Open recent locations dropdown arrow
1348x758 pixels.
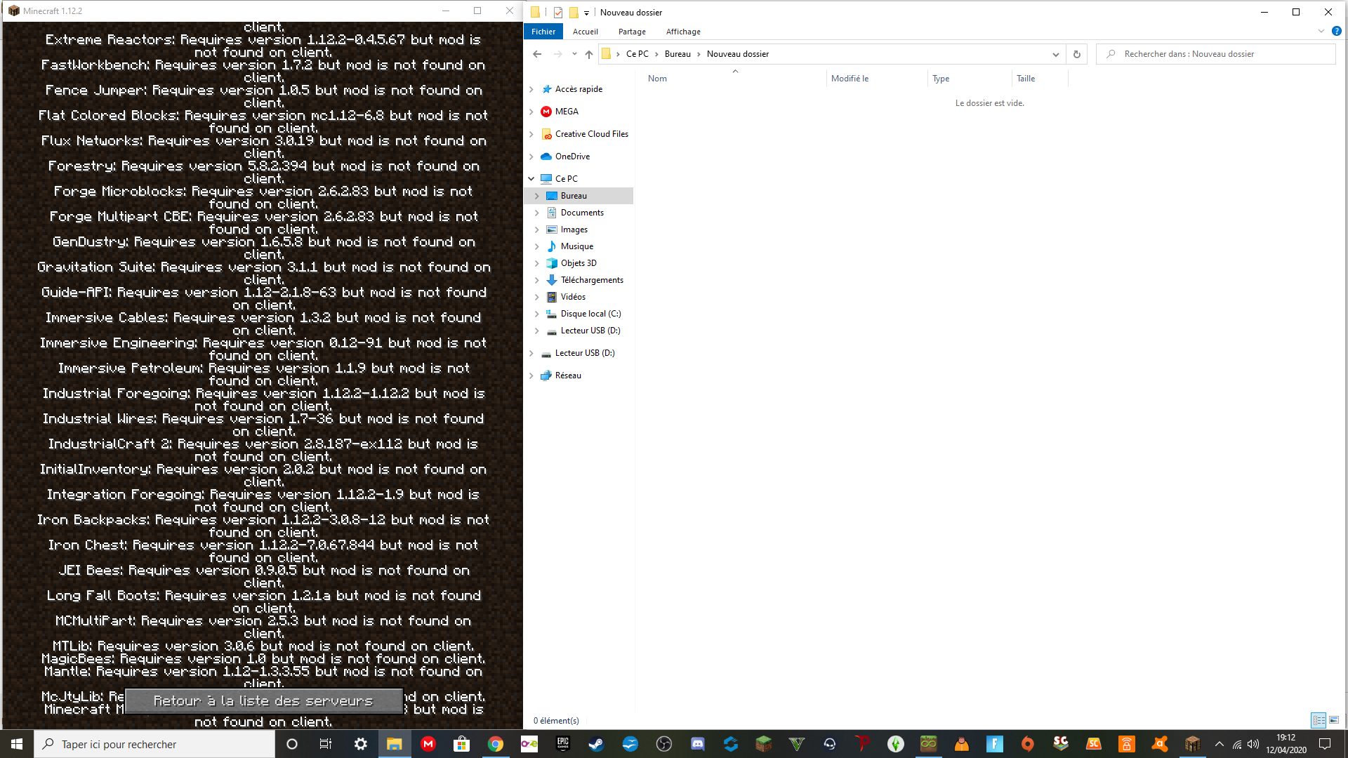click(574, 54)
